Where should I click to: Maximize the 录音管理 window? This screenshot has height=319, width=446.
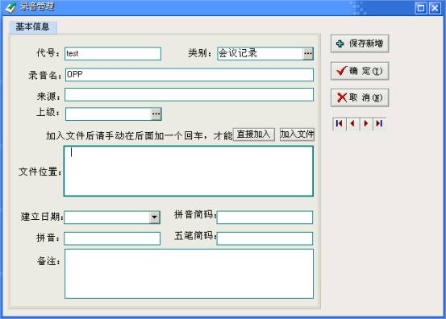point(421,8)
